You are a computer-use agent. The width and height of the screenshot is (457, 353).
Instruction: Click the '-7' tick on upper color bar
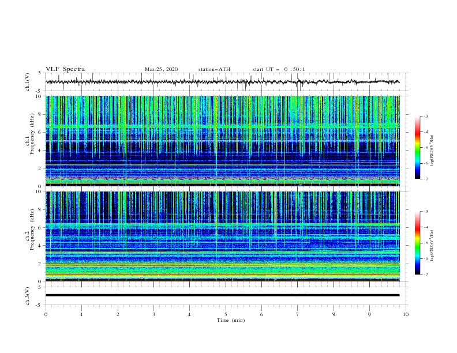pyautogui.click(x=426, y=179)
